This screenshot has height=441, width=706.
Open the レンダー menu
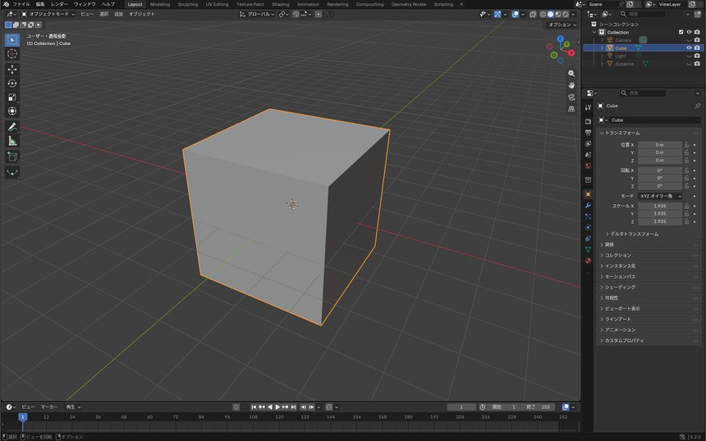click(x=59, y=4)
